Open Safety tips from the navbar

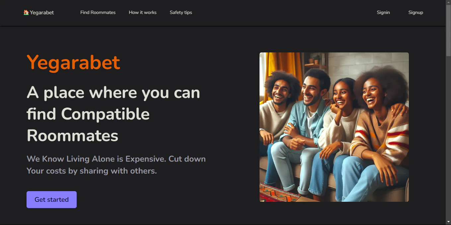click(181, 13)
